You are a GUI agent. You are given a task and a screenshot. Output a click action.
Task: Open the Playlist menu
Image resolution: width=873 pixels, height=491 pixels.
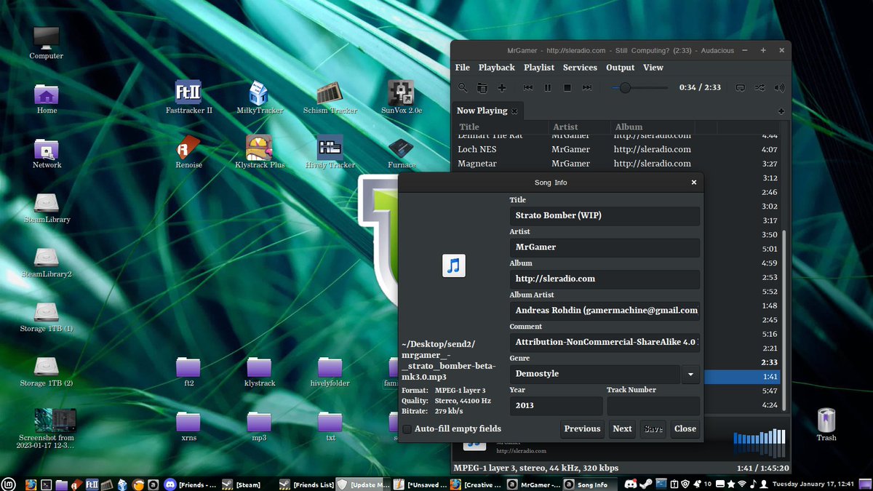[539, 68]
